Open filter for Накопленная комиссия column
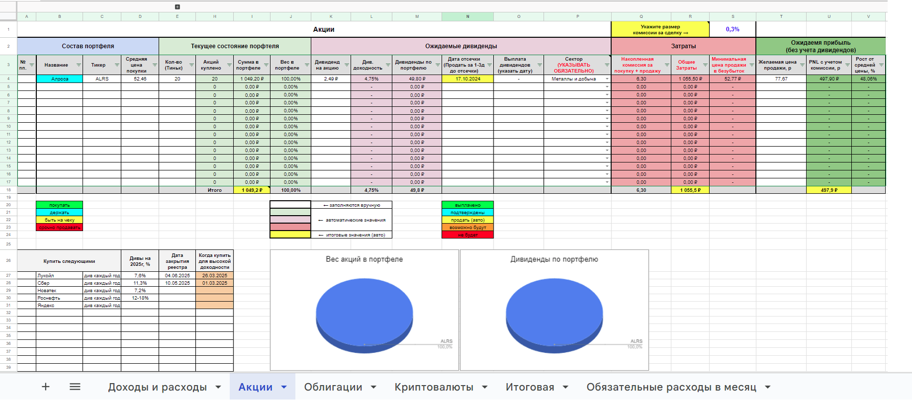This screenshot has width=912, height=400. pyautogui.click(x=666, y=65)
